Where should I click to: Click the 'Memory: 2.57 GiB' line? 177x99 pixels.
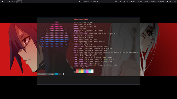[87, 54]
